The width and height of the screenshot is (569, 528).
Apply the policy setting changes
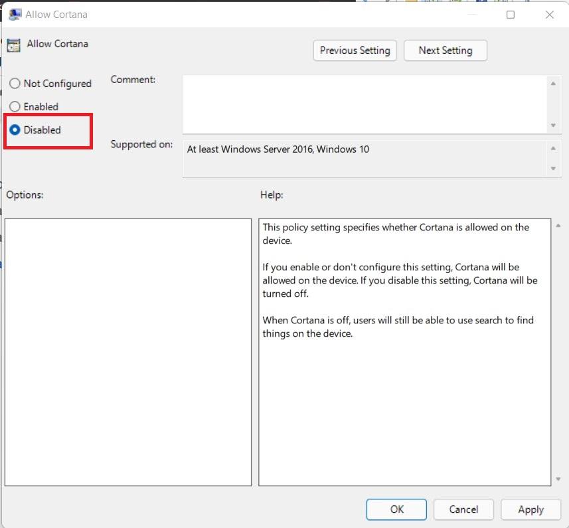530,509
